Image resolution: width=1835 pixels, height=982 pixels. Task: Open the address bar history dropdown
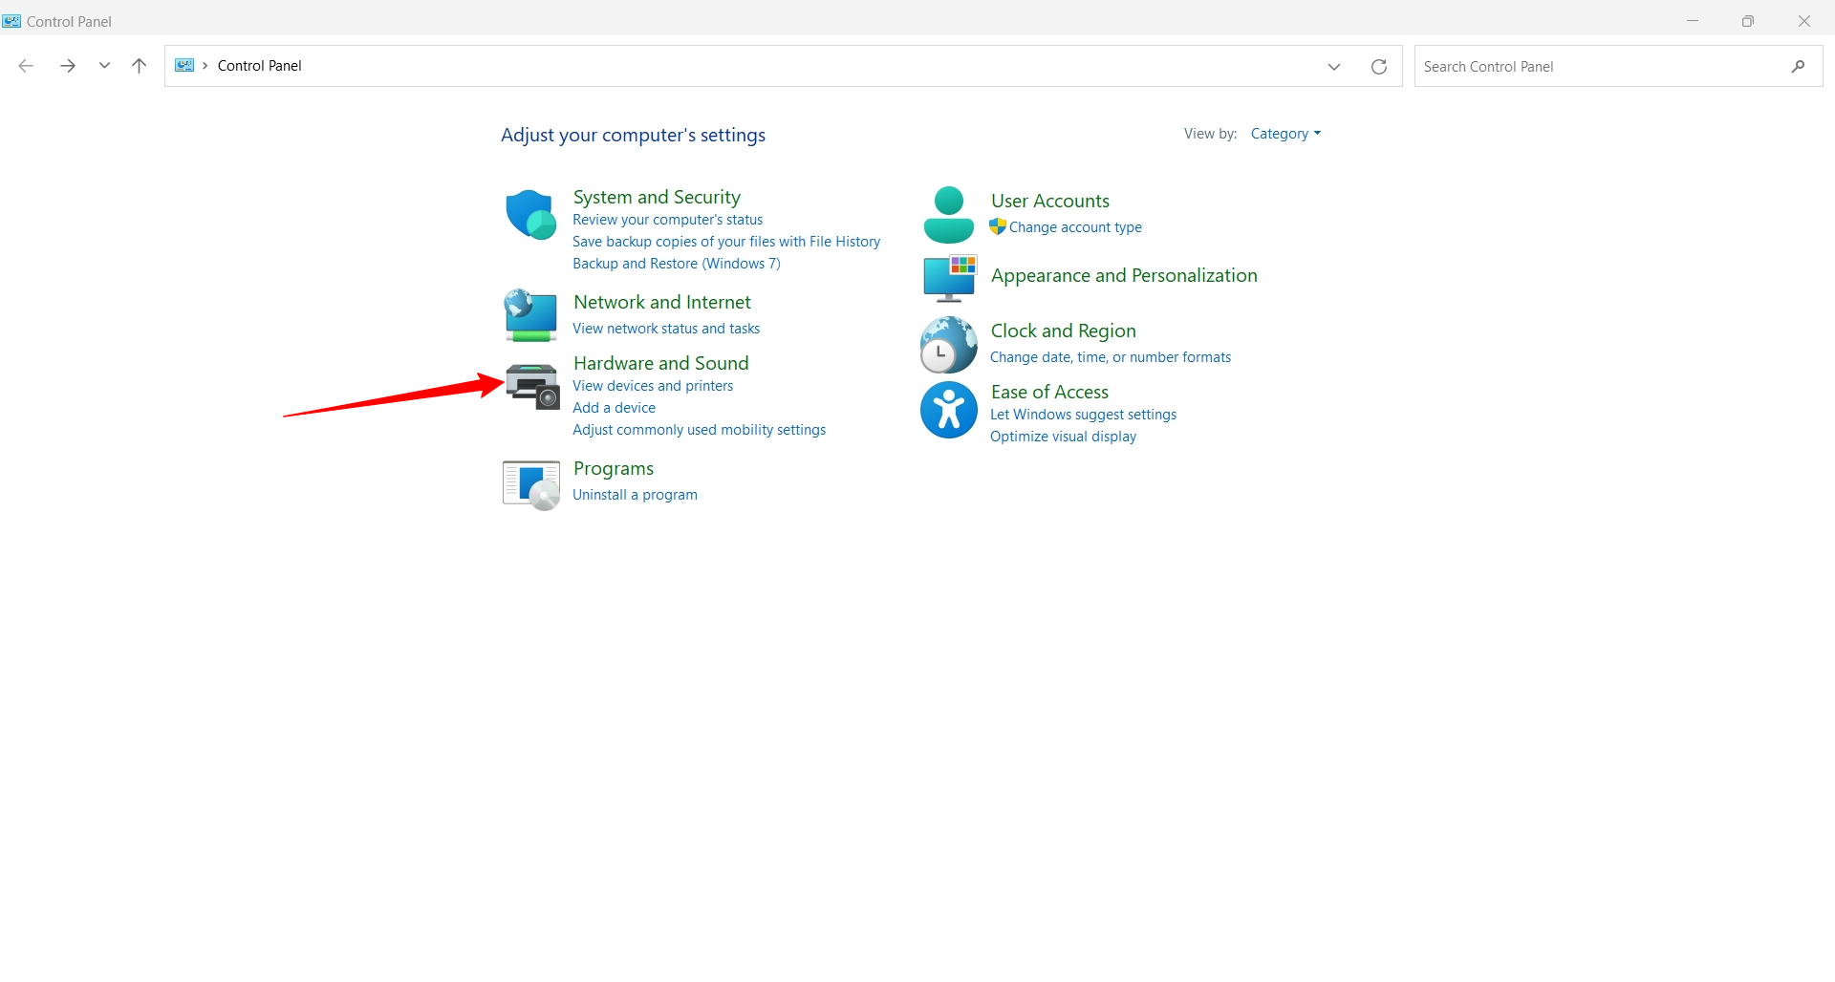click(1334, 67)
